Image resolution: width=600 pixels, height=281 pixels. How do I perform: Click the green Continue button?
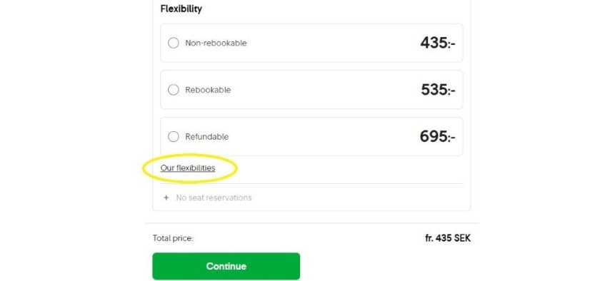[226, 266]
